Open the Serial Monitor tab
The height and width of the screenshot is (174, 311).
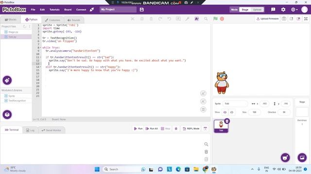[51, 130]
